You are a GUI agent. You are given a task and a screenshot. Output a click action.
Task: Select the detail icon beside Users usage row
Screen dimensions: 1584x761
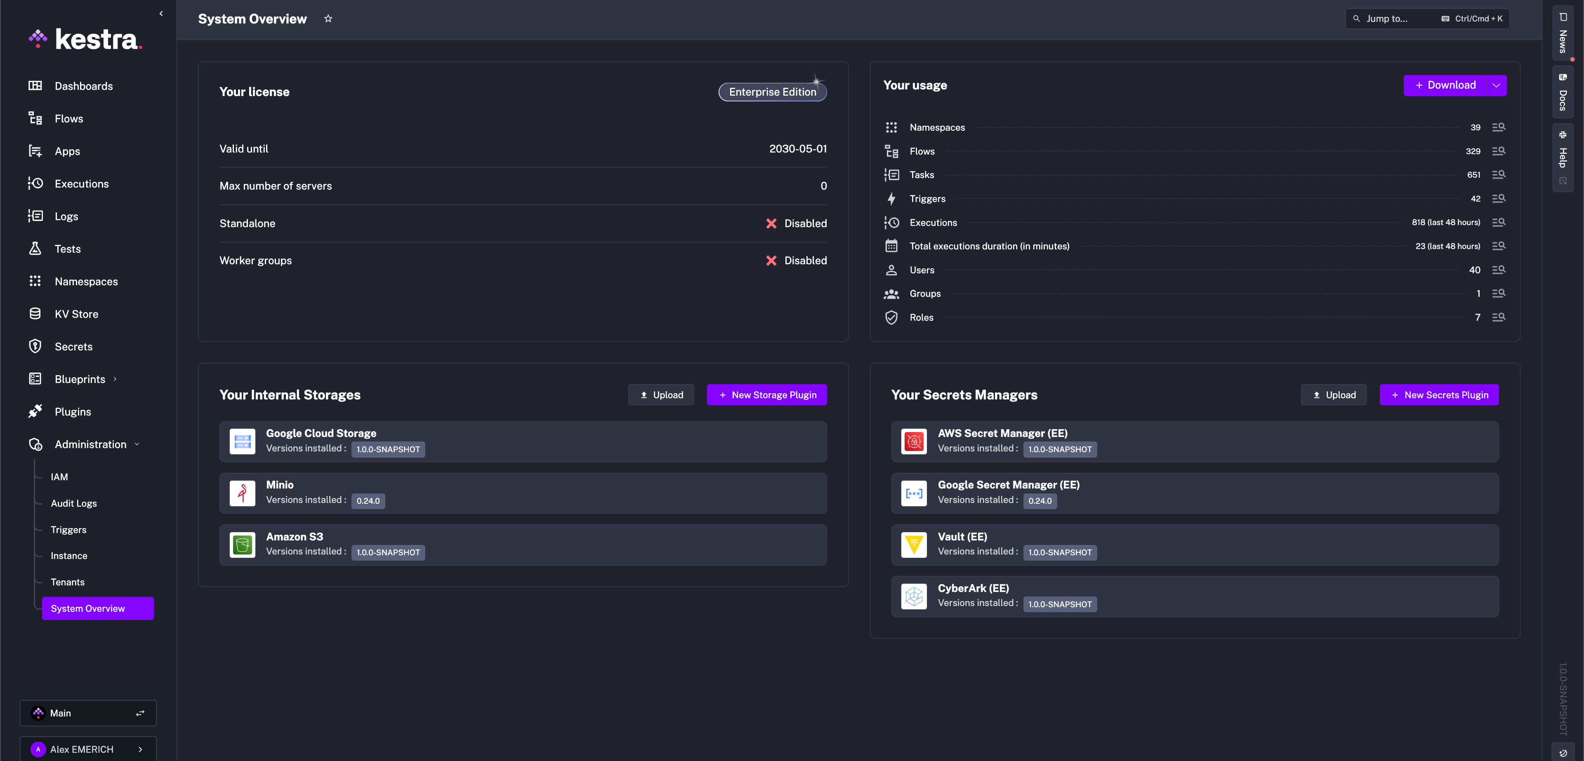pyautogui.click(x=1499, y=270)
